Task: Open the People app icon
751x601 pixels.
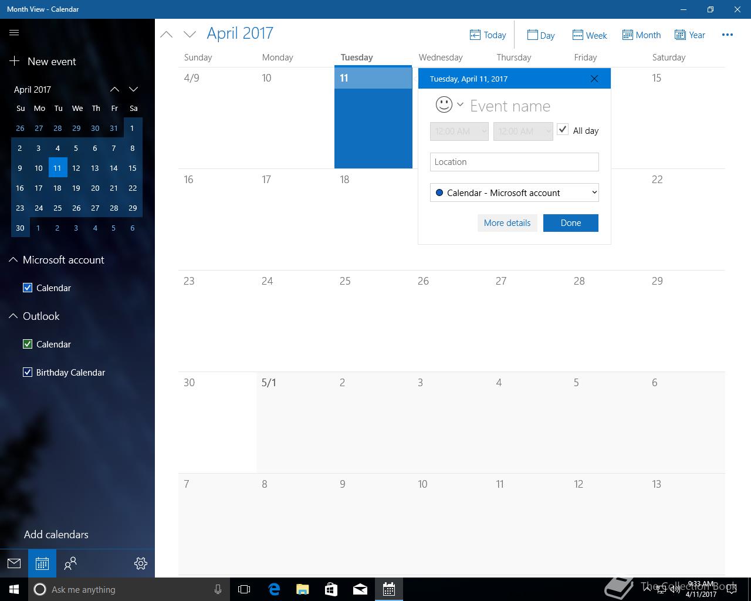Action: coord(70,563)
